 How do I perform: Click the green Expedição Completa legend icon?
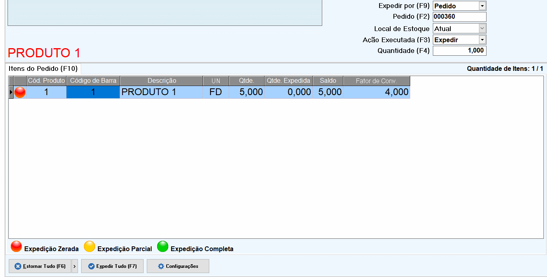pos(163,247)
